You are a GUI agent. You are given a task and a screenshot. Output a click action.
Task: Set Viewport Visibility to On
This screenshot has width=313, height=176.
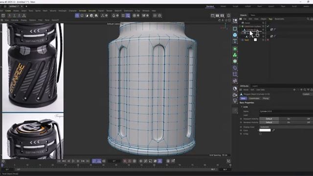click(x=289, y=119)
